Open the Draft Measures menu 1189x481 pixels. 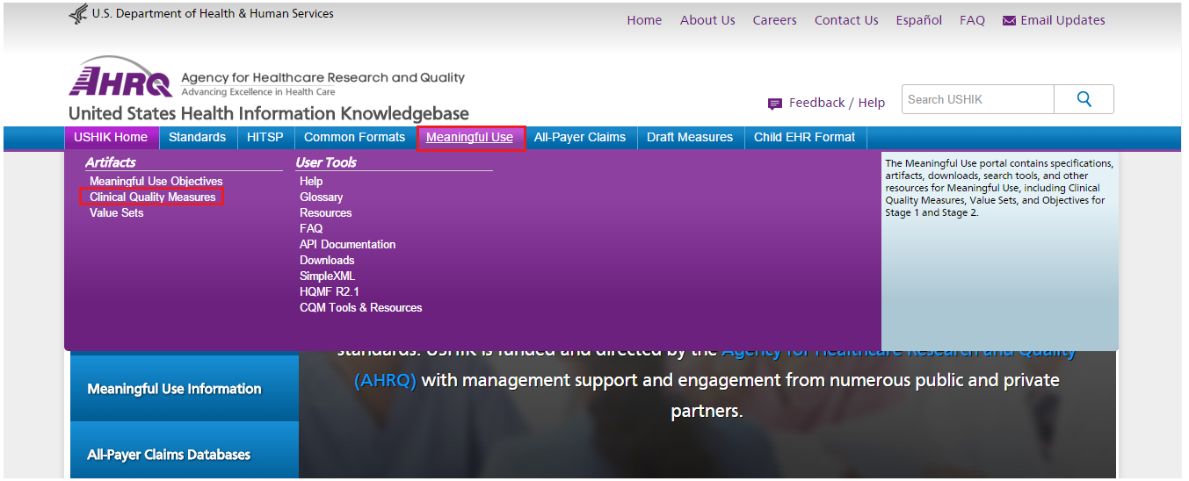[x=690, y=137]
